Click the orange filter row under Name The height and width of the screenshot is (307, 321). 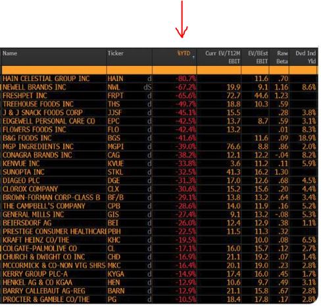[x=54, y=70]
